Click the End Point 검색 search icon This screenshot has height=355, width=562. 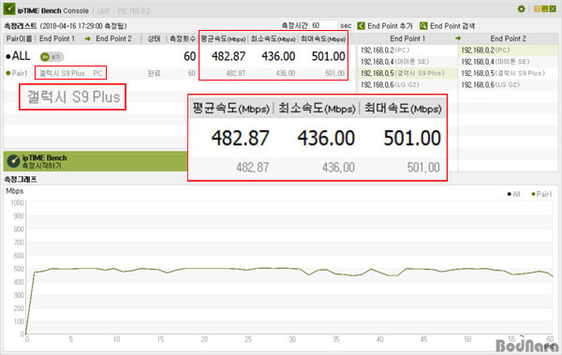coord(423,26)
